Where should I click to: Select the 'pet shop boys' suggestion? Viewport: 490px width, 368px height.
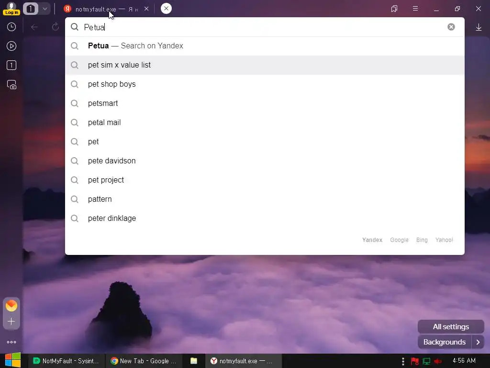click(265, 84)
